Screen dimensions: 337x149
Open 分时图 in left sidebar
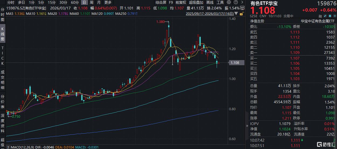pos(3,15)
